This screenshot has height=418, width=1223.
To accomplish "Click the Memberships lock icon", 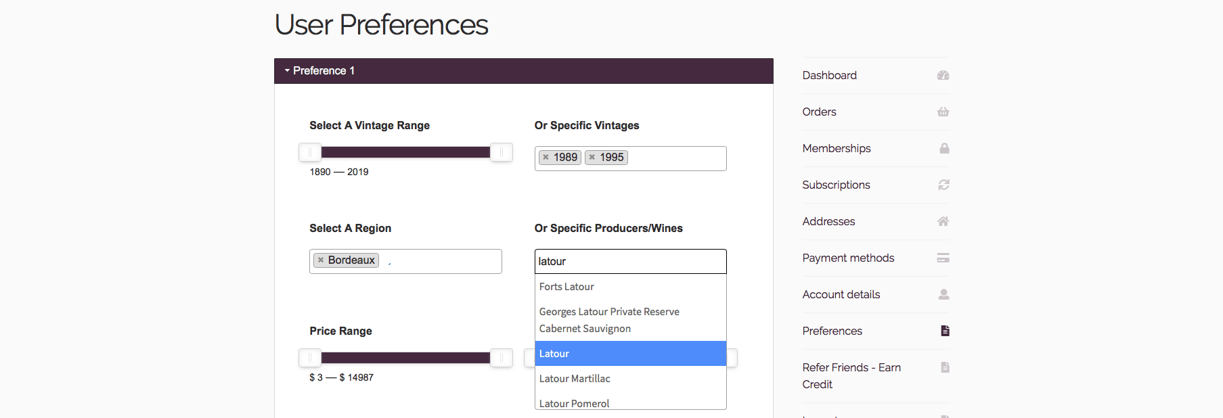I will click(943, 148).
